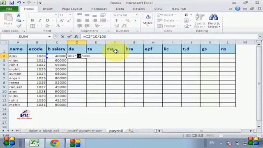This screenshot has height=148, width=263.
Task: Click the Format Painter brush icon
Action: pyautogui.click(x=19, y=26)
